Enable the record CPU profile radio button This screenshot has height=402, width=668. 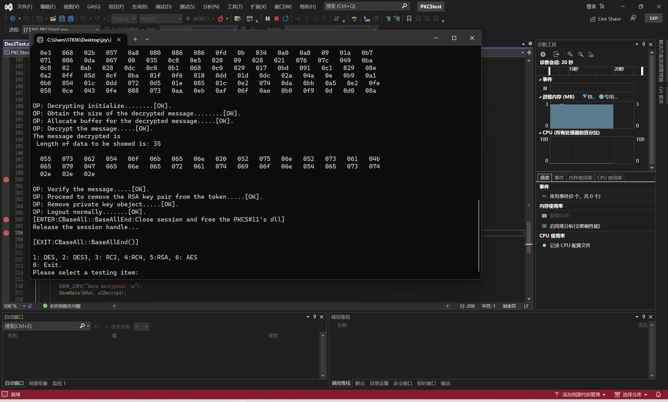(544, 245)
